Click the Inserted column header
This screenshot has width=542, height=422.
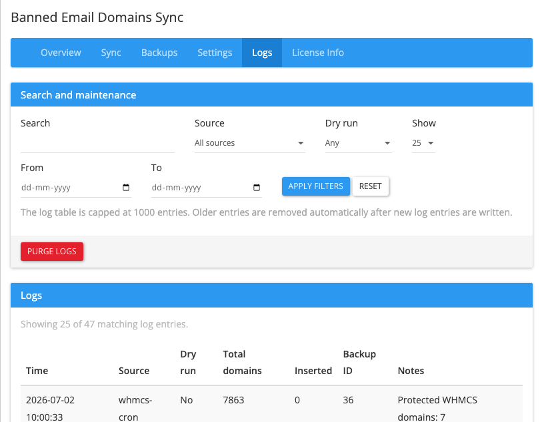pos(313,371)
